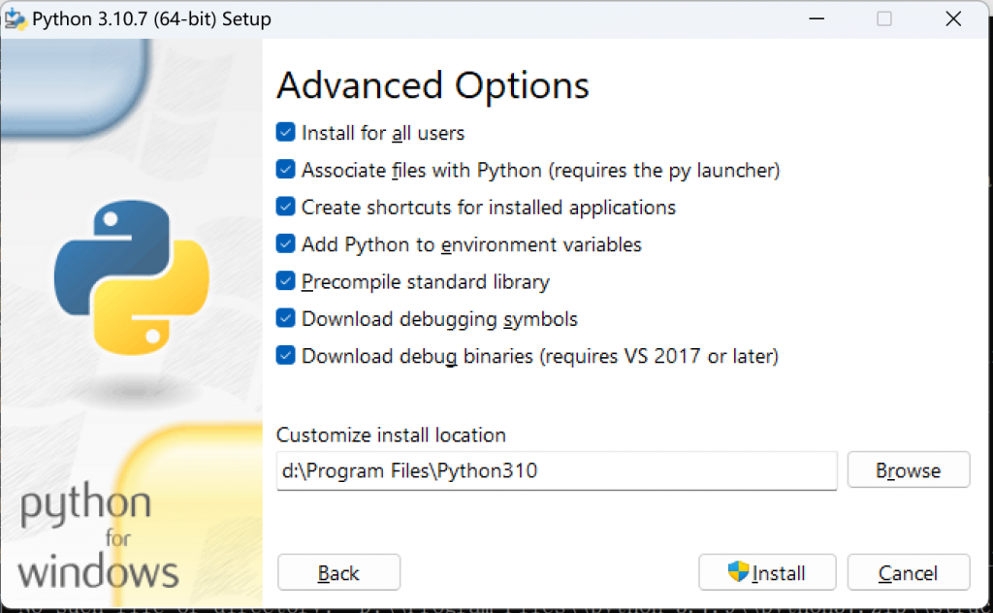Disable Create shortcuts for installed applications
The image size is (993, 613).
[x=286, y=207]
